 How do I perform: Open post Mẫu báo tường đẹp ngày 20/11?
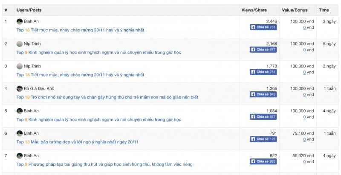click(78, 142)
